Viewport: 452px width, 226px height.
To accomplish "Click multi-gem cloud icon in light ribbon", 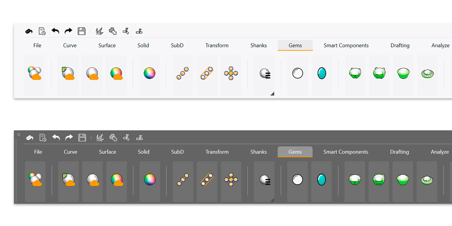I will click(x=35, y=73).
